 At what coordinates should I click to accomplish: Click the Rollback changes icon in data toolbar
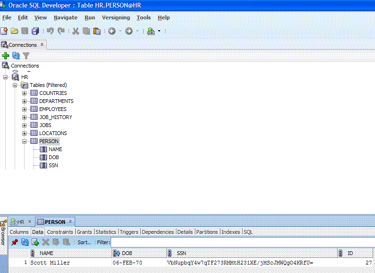pyautogui.click(x=66, y=242)
